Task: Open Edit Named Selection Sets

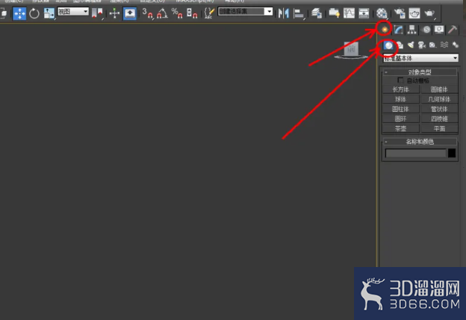Action: (209, 13)
